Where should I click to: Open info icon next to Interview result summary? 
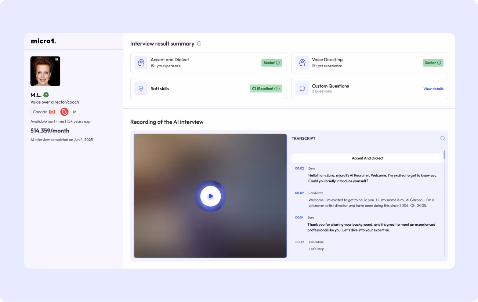point(199,43)
